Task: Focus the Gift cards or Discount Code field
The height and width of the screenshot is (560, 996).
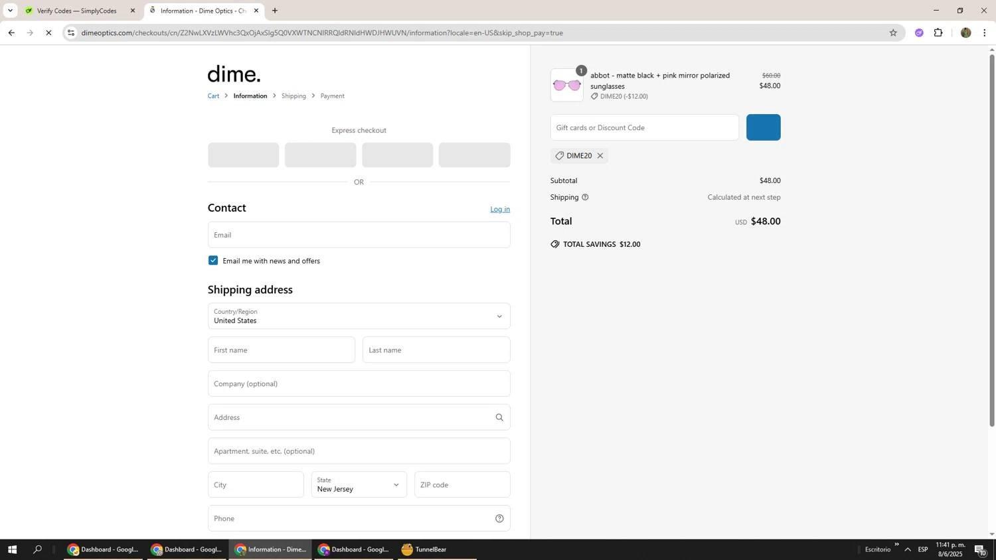Action: click(644, 127)
